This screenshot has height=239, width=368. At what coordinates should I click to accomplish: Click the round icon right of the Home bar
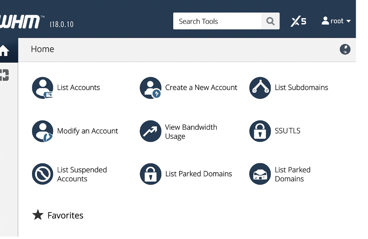coord(345,49)
